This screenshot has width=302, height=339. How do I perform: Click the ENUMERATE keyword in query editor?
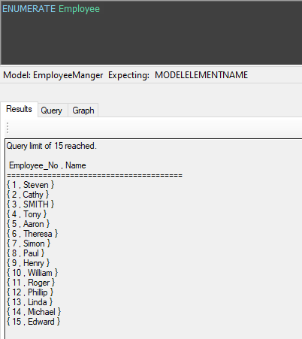(29, 9)
